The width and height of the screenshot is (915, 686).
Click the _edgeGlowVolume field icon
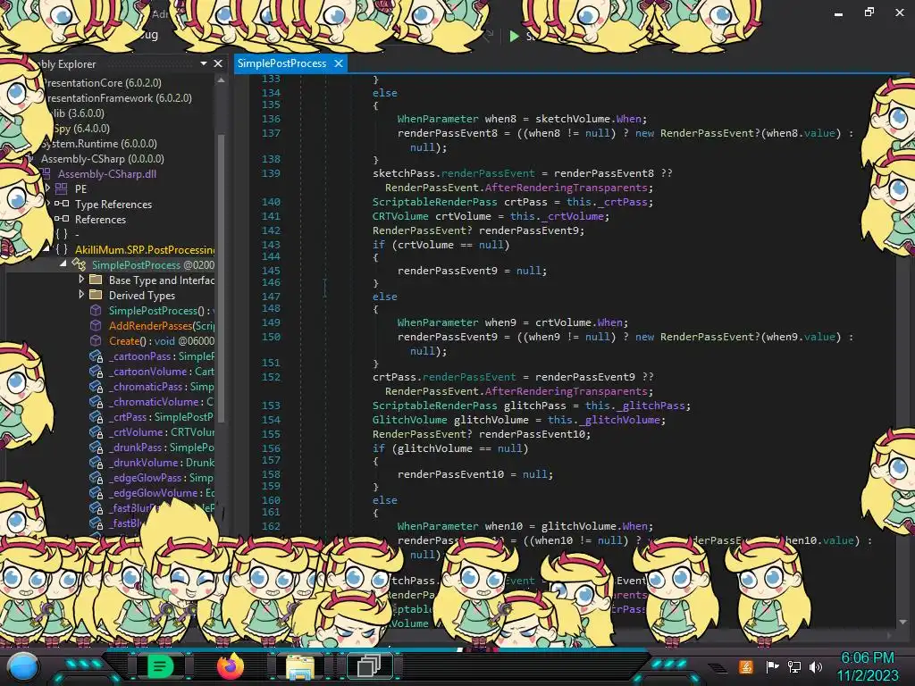click(x=97, y=493)
